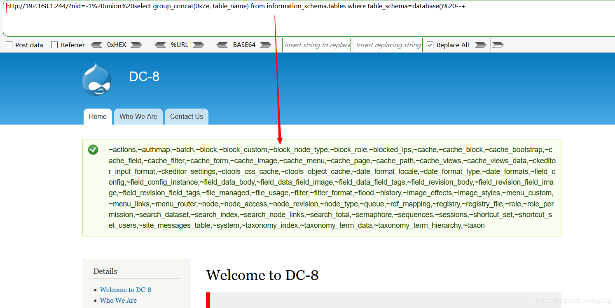Image resolution: width=615 pixels, height=308 pixels.
Task: Click the Replace All execute arrow
Action: tap(480, 45)
